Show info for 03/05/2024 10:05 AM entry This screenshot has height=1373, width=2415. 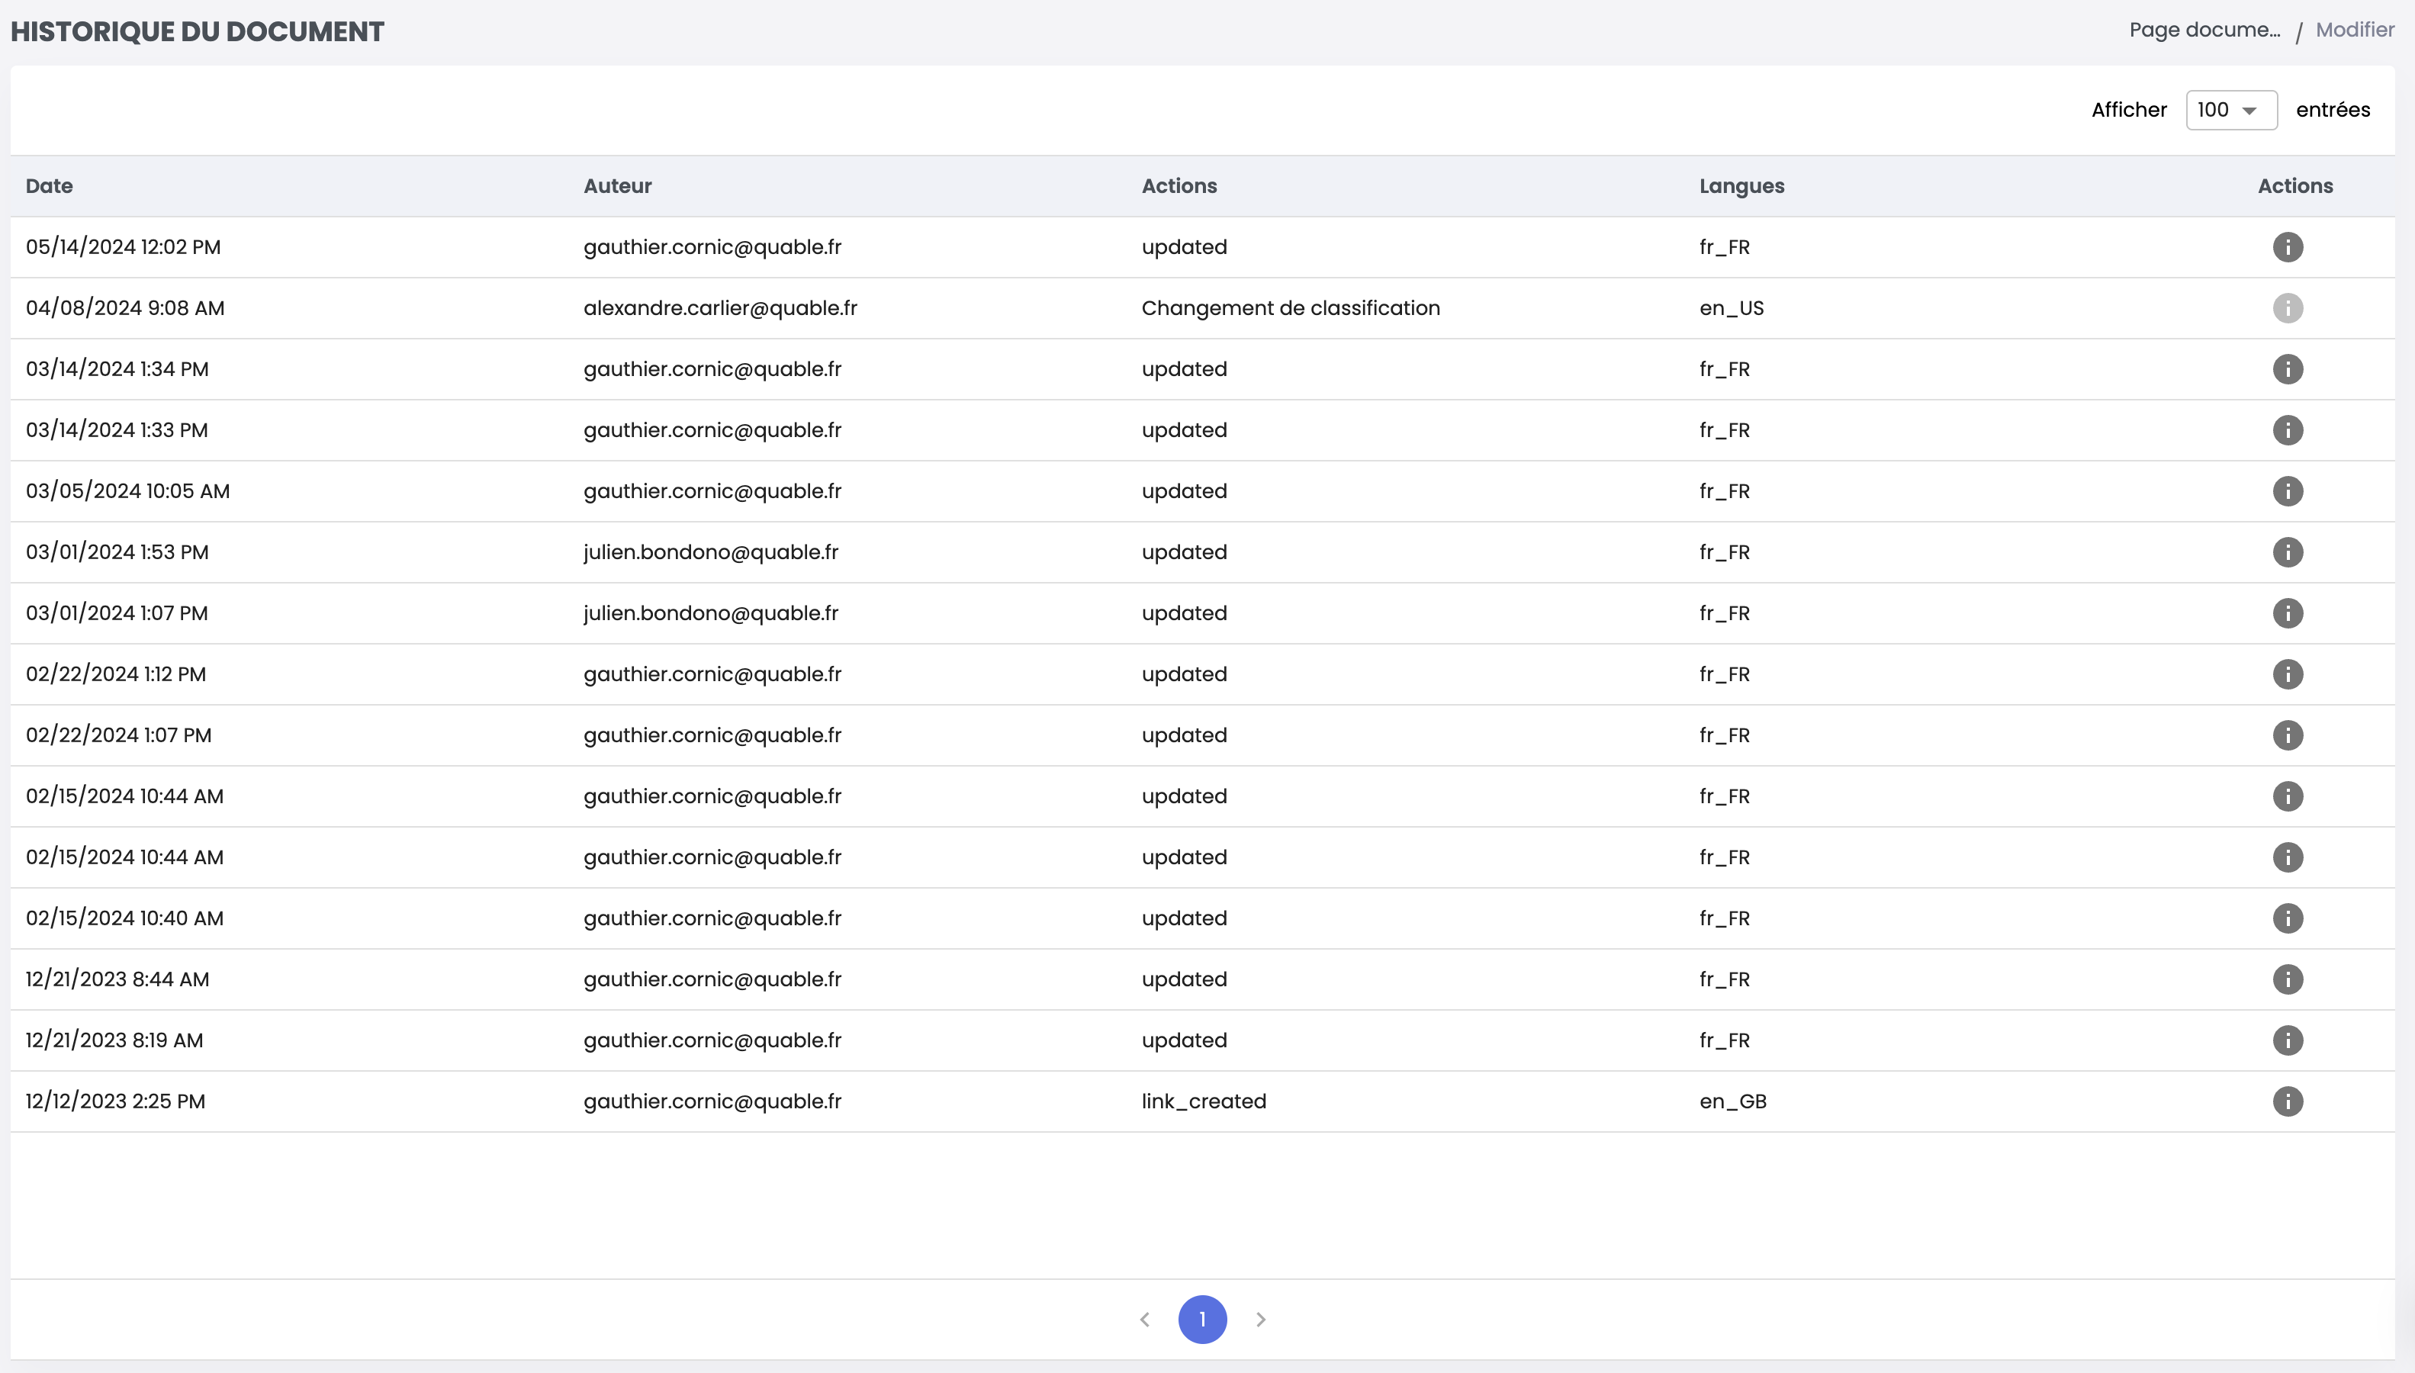pos(2288,491)
